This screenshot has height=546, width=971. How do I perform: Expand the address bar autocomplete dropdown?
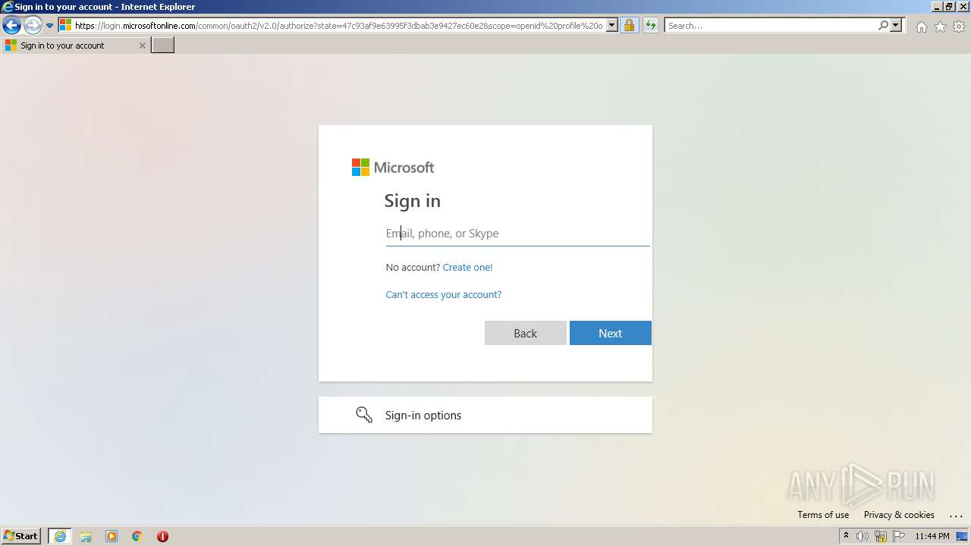click(612, 26)
